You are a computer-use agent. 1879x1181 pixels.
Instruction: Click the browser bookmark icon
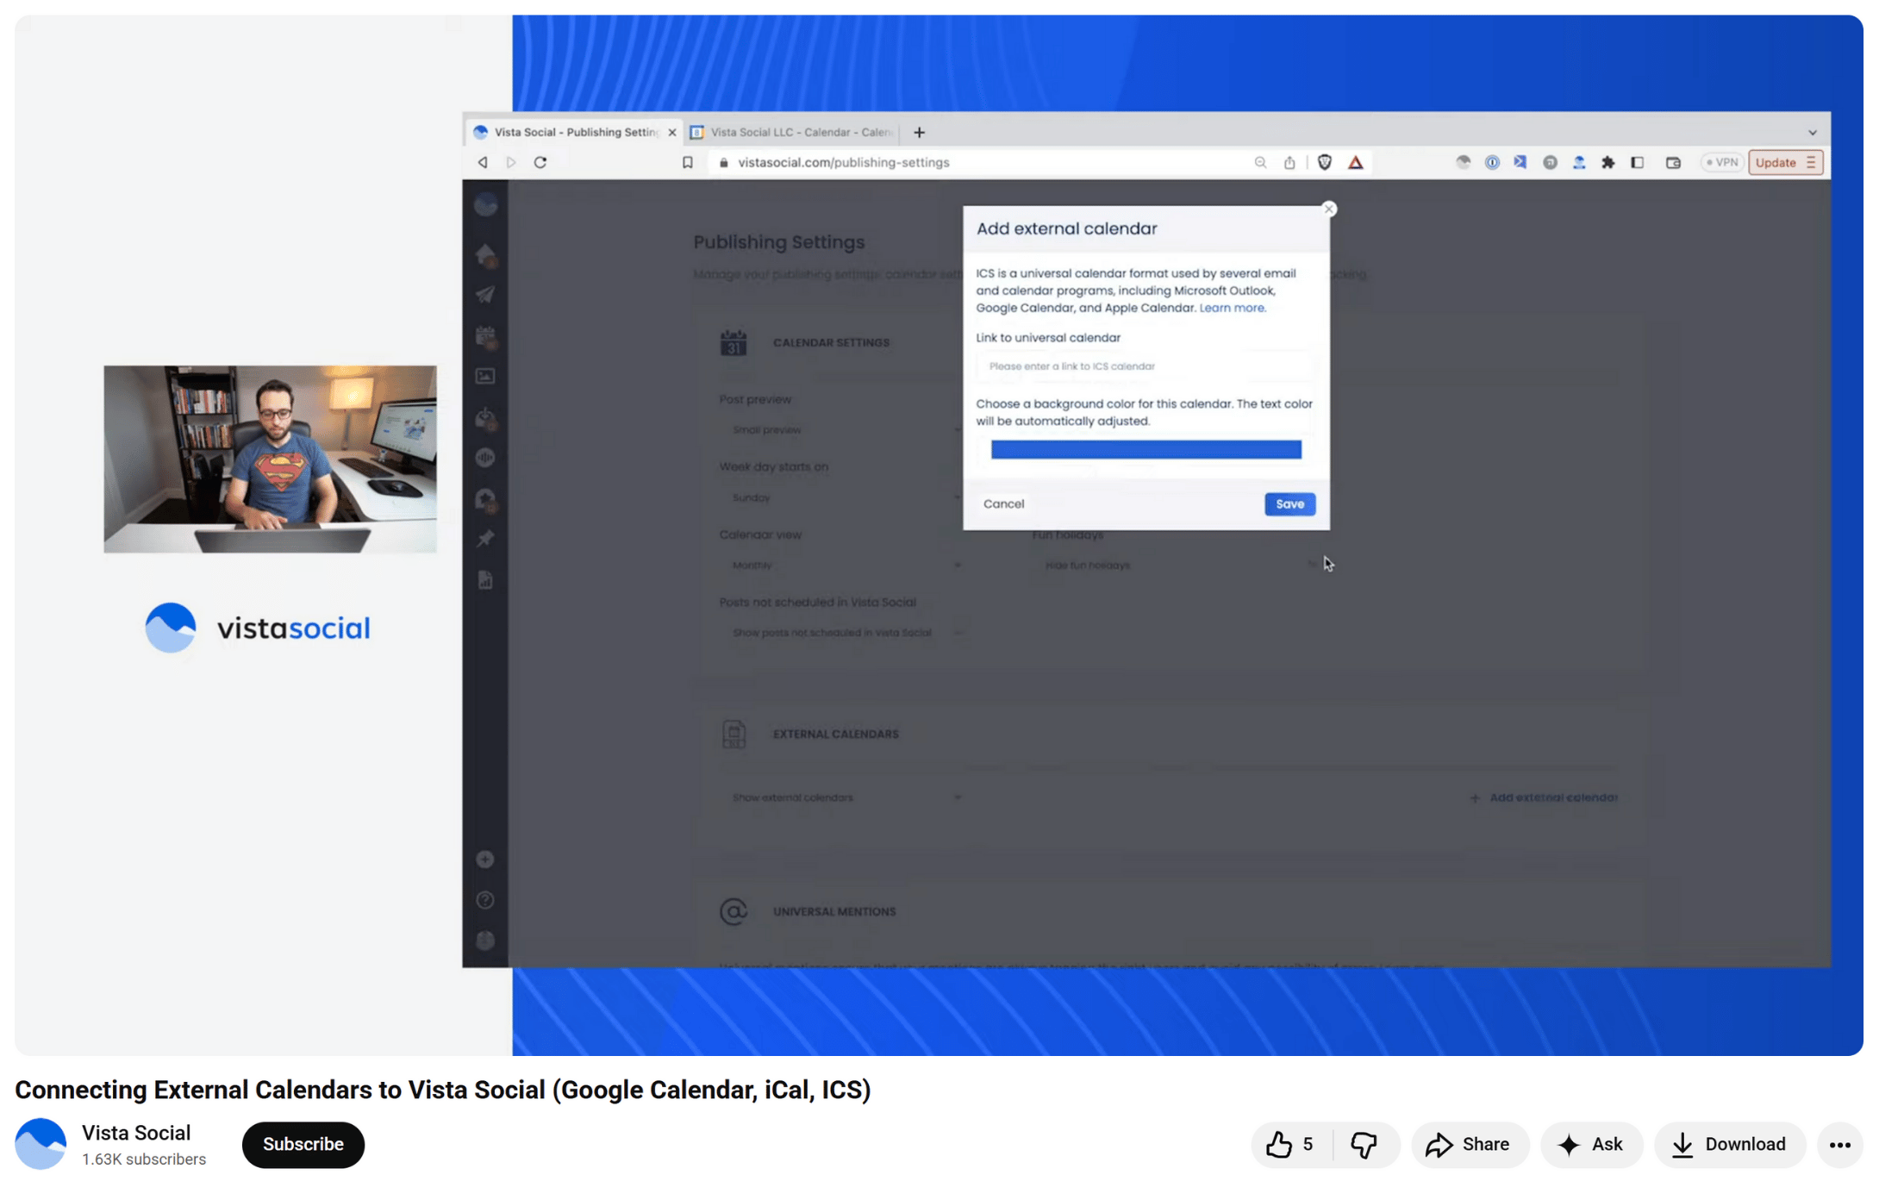click(x=687, y=162)
